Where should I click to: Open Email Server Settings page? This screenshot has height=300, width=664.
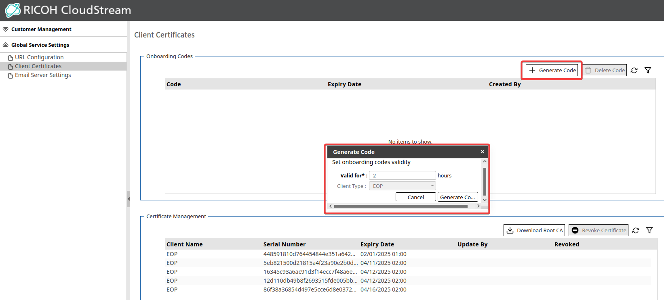43,75
